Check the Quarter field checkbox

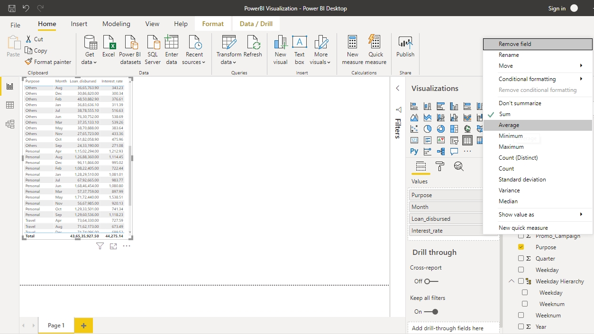click(x=521, y=259)
